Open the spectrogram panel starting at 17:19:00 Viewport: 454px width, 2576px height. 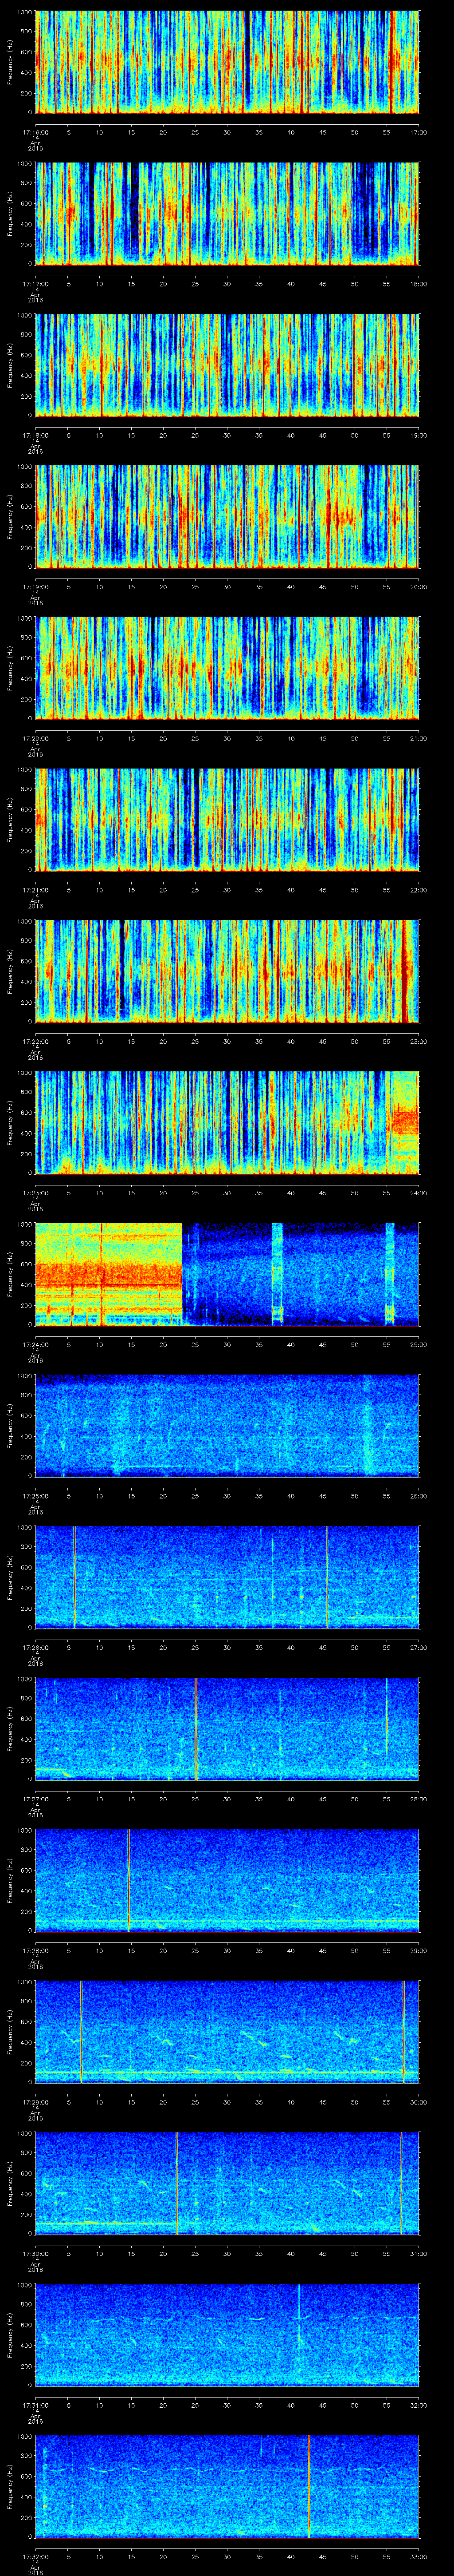[227, 516]
